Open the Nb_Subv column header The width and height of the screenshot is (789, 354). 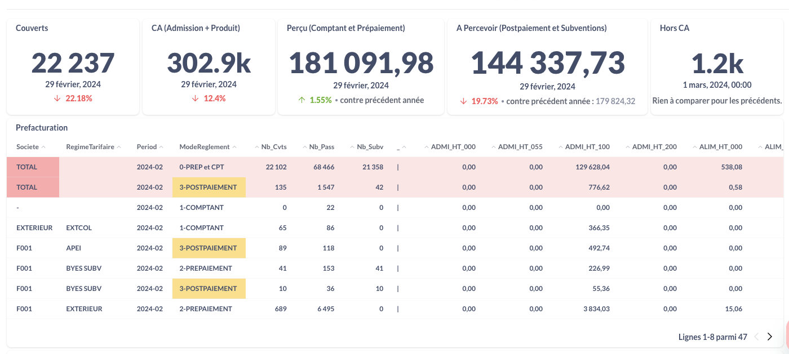pyautogui.click(x=370, y=147)
